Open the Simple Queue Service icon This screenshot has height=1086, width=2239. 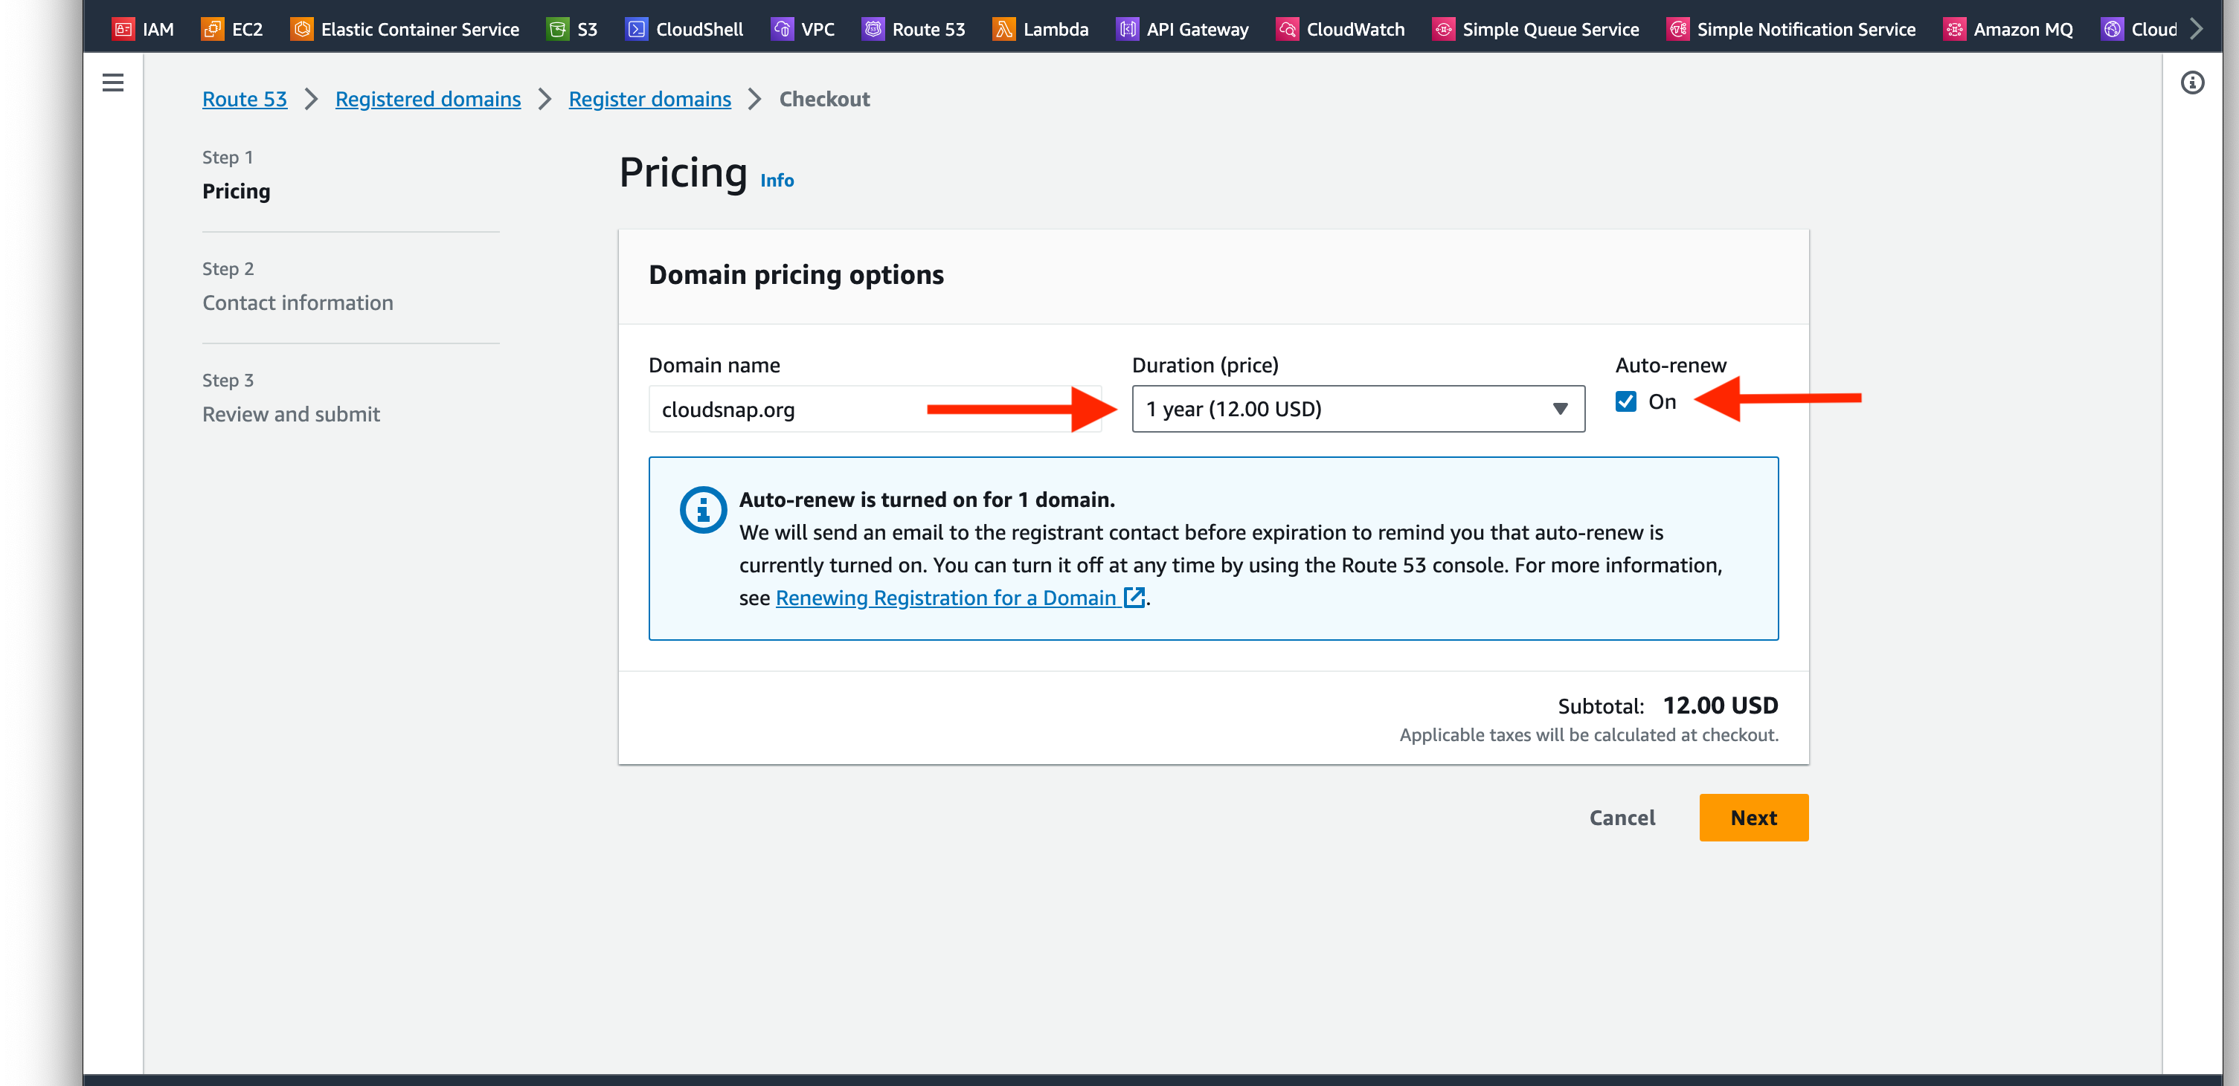click(x=1443, y=29)
